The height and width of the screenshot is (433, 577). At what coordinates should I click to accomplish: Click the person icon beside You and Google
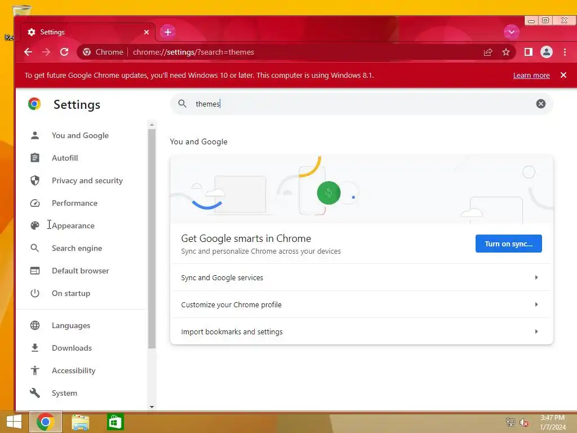pyautogui.click(x=35, y=135)
